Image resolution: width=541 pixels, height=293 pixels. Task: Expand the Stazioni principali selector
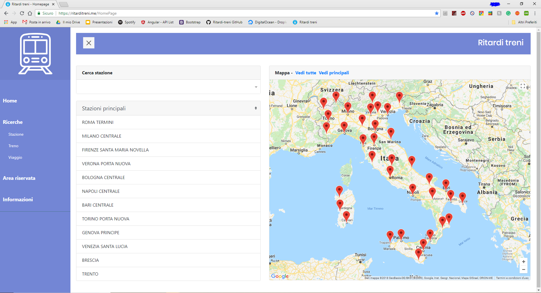coord(168,108)
